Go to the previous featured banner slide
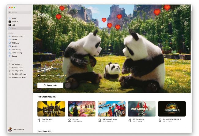Image resolution: width=199 pixels, height=136 pixels. 35,48
